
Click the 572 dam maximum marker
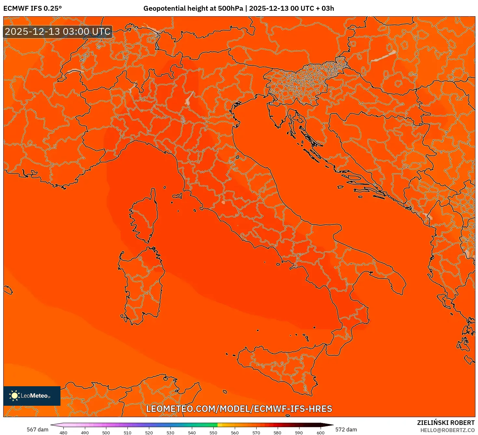[x=347, y=429]
